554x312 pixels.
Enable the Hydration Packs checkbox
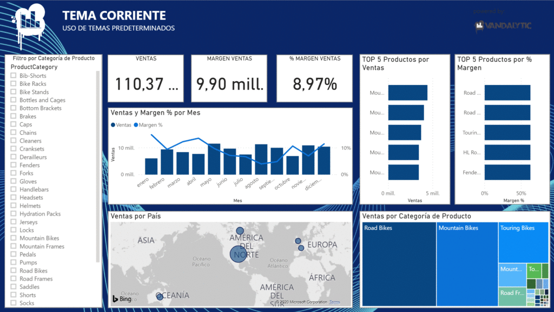[14, 214]
